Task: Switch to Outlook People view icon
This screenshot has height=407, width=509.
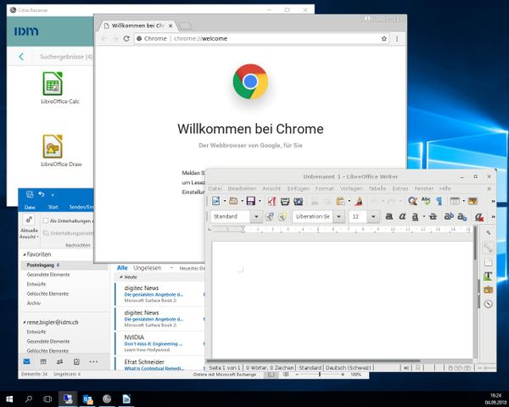Action: point(59,362)
